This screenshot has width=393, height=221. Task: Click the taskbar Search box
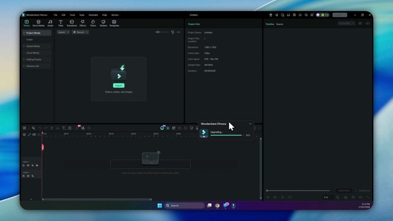coord(185,206)
